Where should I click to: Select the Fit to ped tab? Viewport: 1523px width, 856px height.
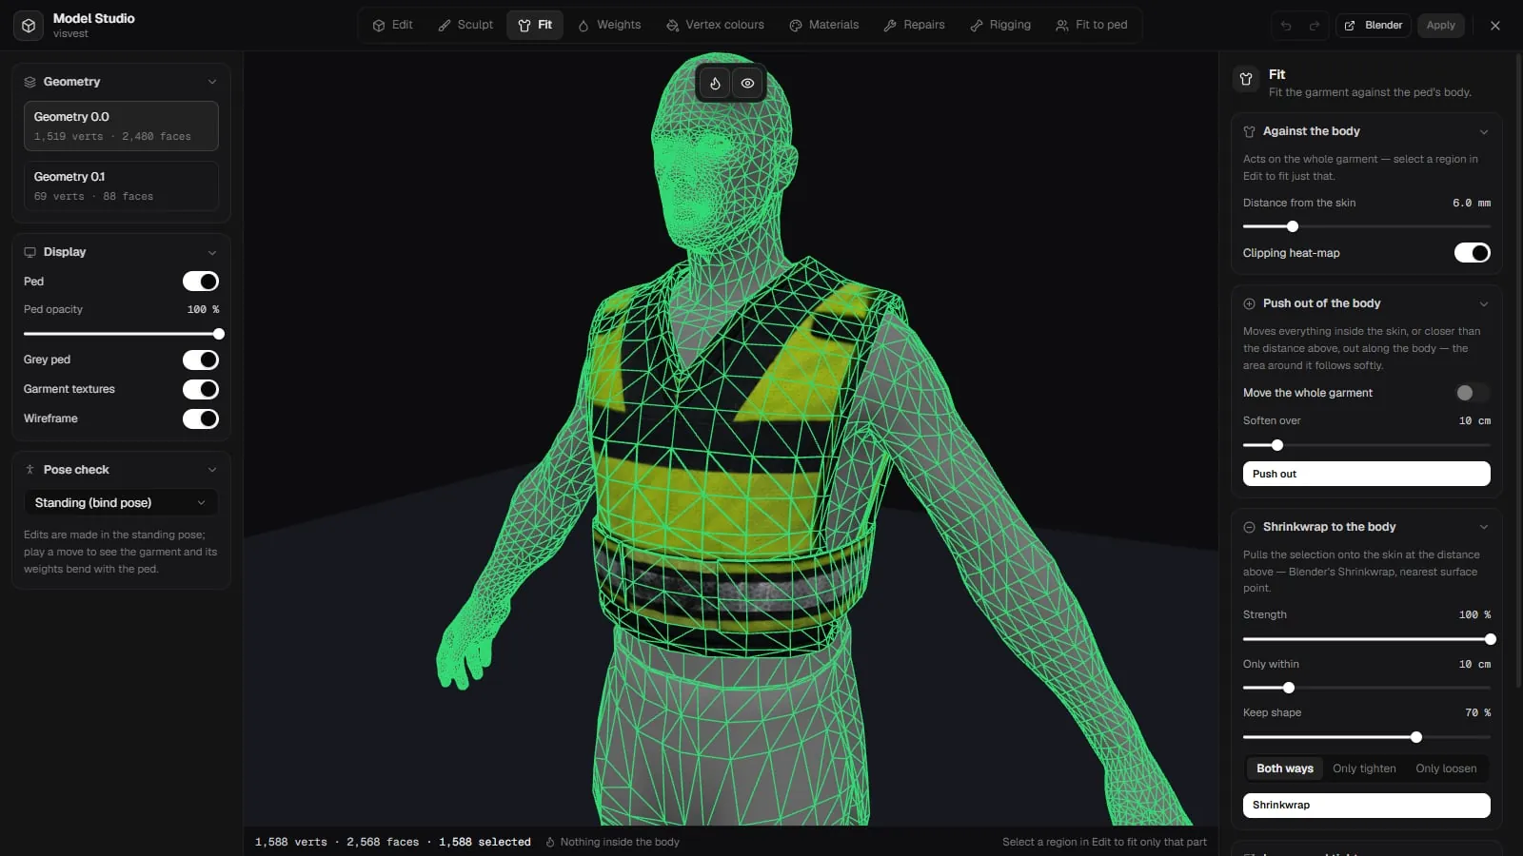coord(1092,25)
